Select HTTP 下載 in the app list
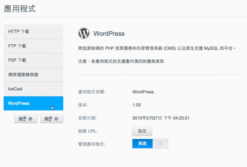 [x=33, y=32]
